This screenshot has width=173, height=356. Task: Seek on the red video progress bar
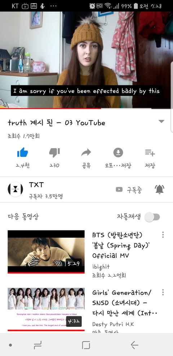click(x=86, y=109)
